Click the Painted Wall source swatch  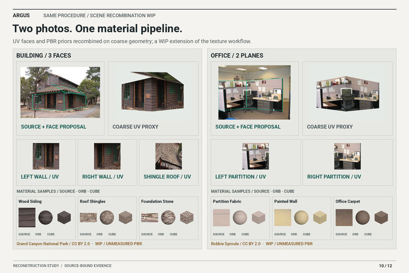pyautogui.click(x=283, y=218)
